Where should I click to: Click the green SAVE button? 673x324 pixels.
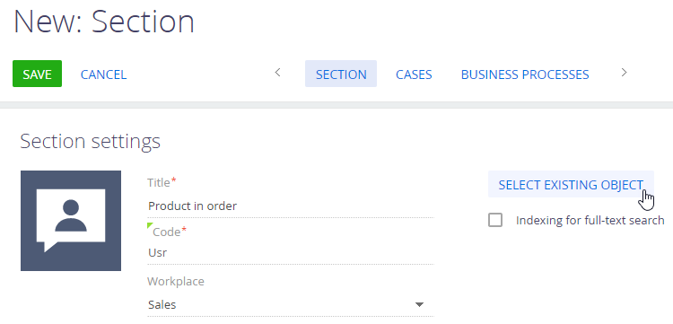pyautogui.click(x=37, y=74)
